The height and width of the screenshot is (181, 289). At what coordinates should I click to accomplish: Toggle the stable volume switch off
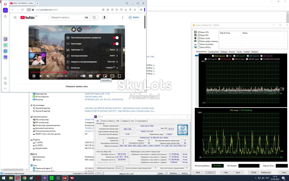click(116, 38)
